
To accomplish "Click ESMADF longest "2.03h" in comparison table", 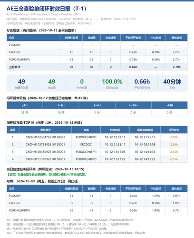I will 176,196.
